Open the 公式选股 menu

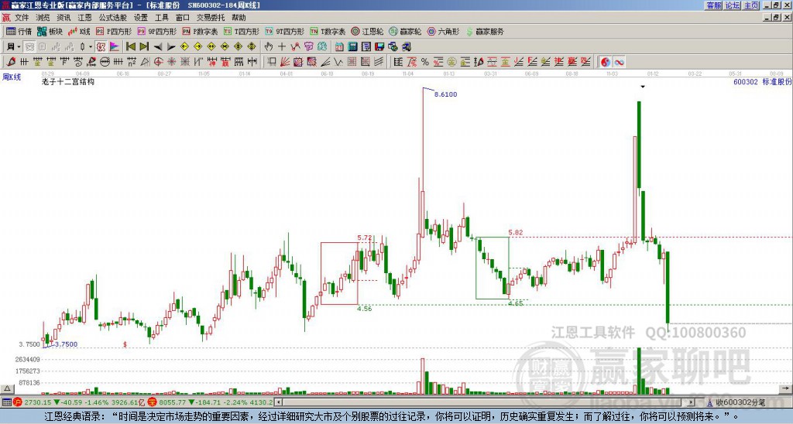coord(113,18)
